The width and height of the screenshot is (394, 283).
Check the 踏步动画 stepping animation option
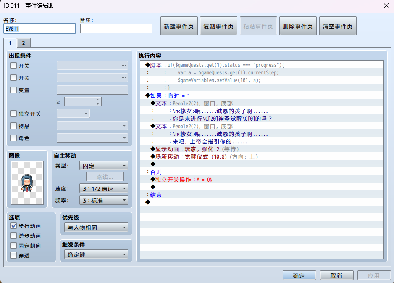click(x=14, y=236)
